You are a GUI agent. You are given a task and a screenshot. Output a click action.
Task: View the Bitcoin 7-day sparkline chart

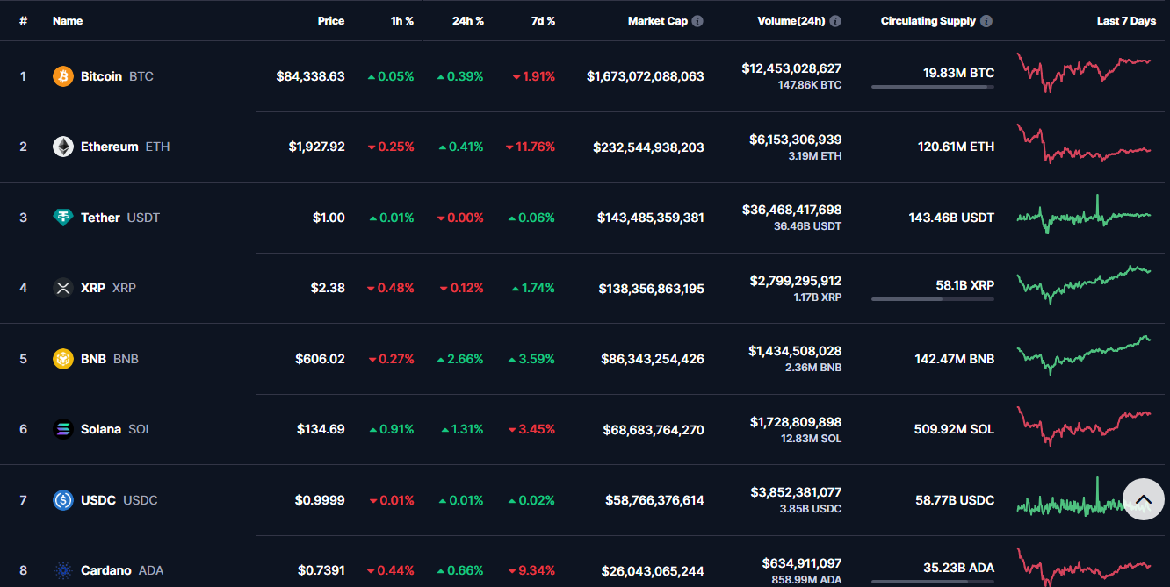coord(1084,72)
